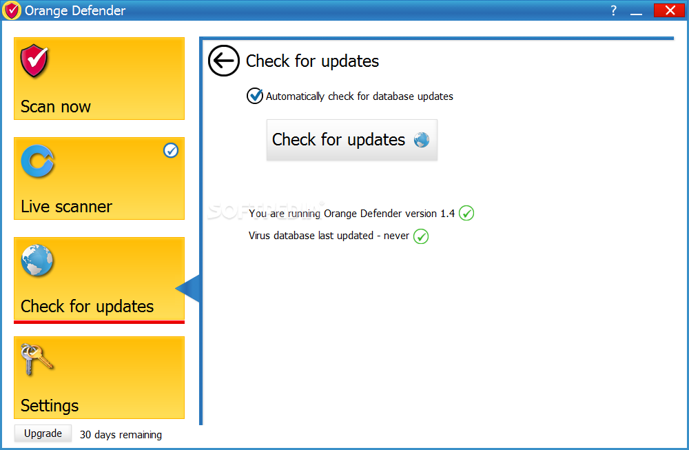The width and height of the screenshot is (689, 450).
Task: Click the Upgrade button
Action: [43, 433]
